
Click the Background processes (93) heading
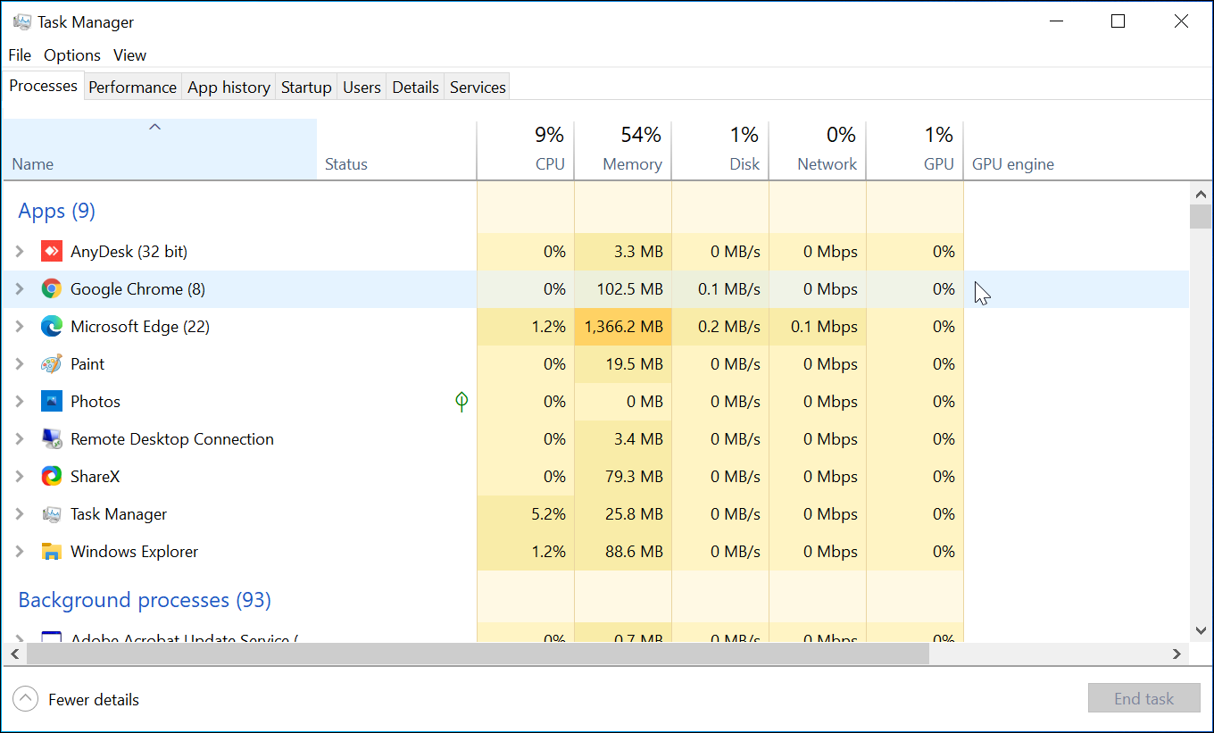point(145,600)
